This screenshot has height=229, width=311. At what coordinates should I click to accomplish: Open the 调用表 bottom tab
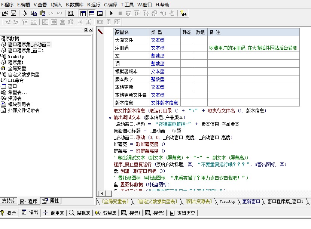click(54, 213)
